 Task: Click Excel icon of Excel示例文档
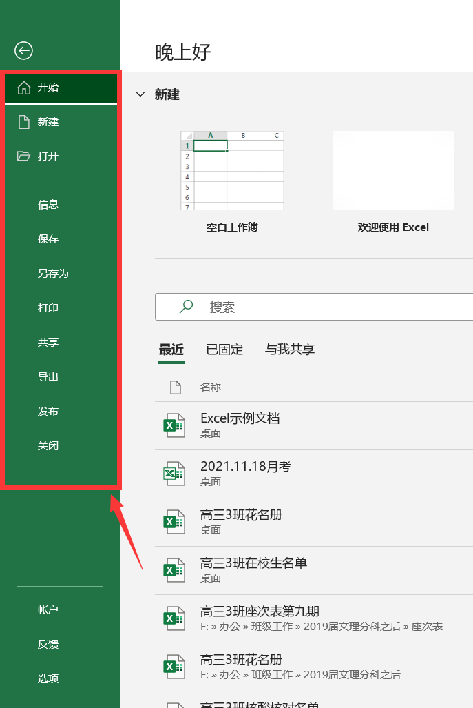pos(174,425)
